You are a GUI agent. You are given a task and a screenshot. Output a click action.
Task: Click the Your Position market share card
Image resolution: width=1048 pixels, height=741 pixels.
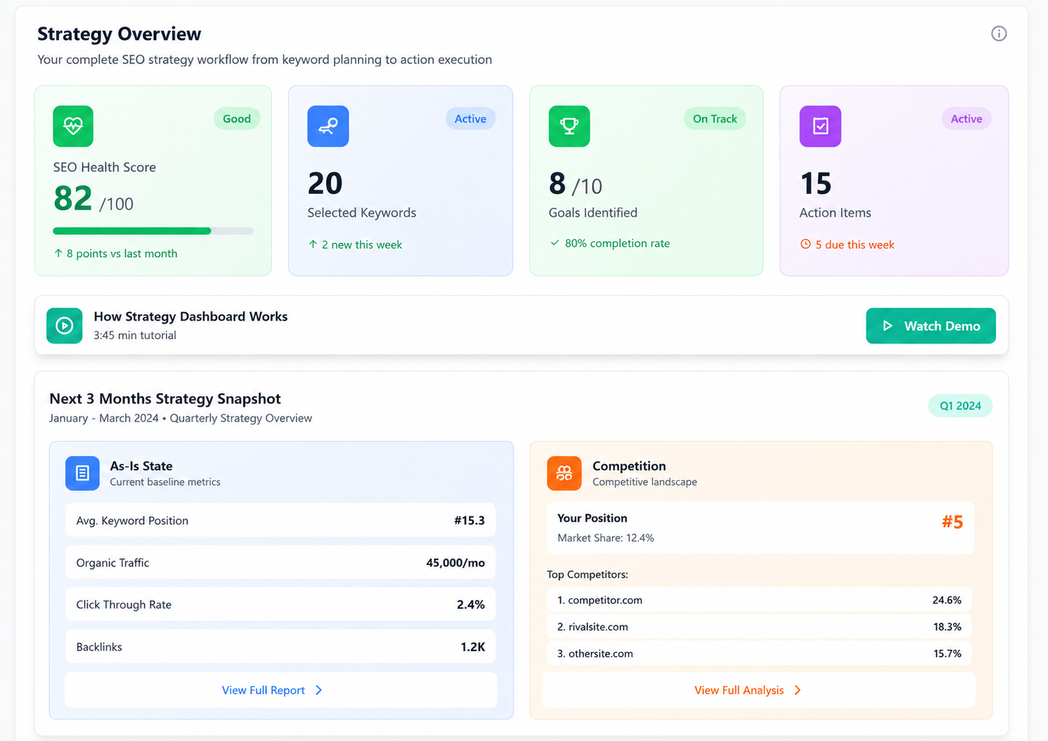pyautogui.click(x=761, y=527)
